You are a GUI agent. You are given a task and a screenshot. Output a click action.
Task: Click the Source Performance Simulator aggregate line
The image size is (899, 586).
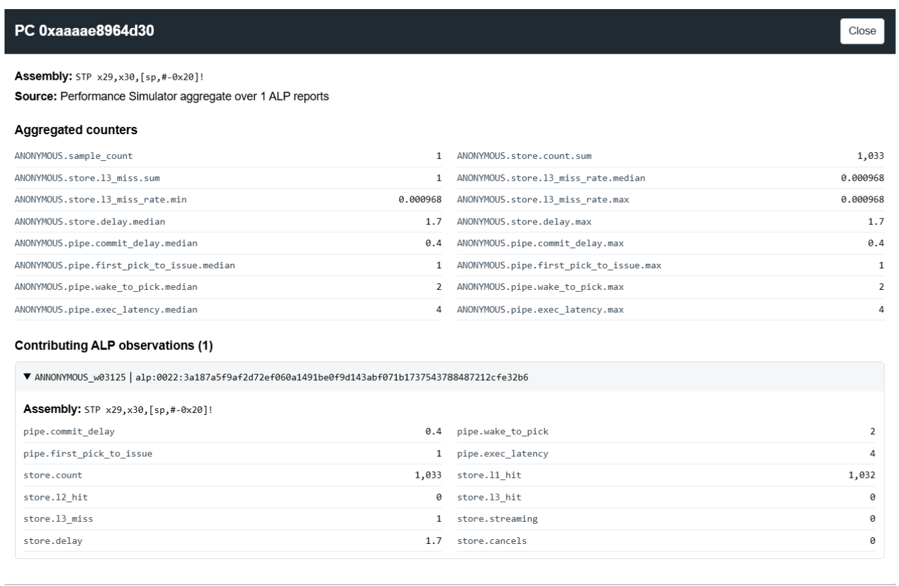(x=172, y=96)
